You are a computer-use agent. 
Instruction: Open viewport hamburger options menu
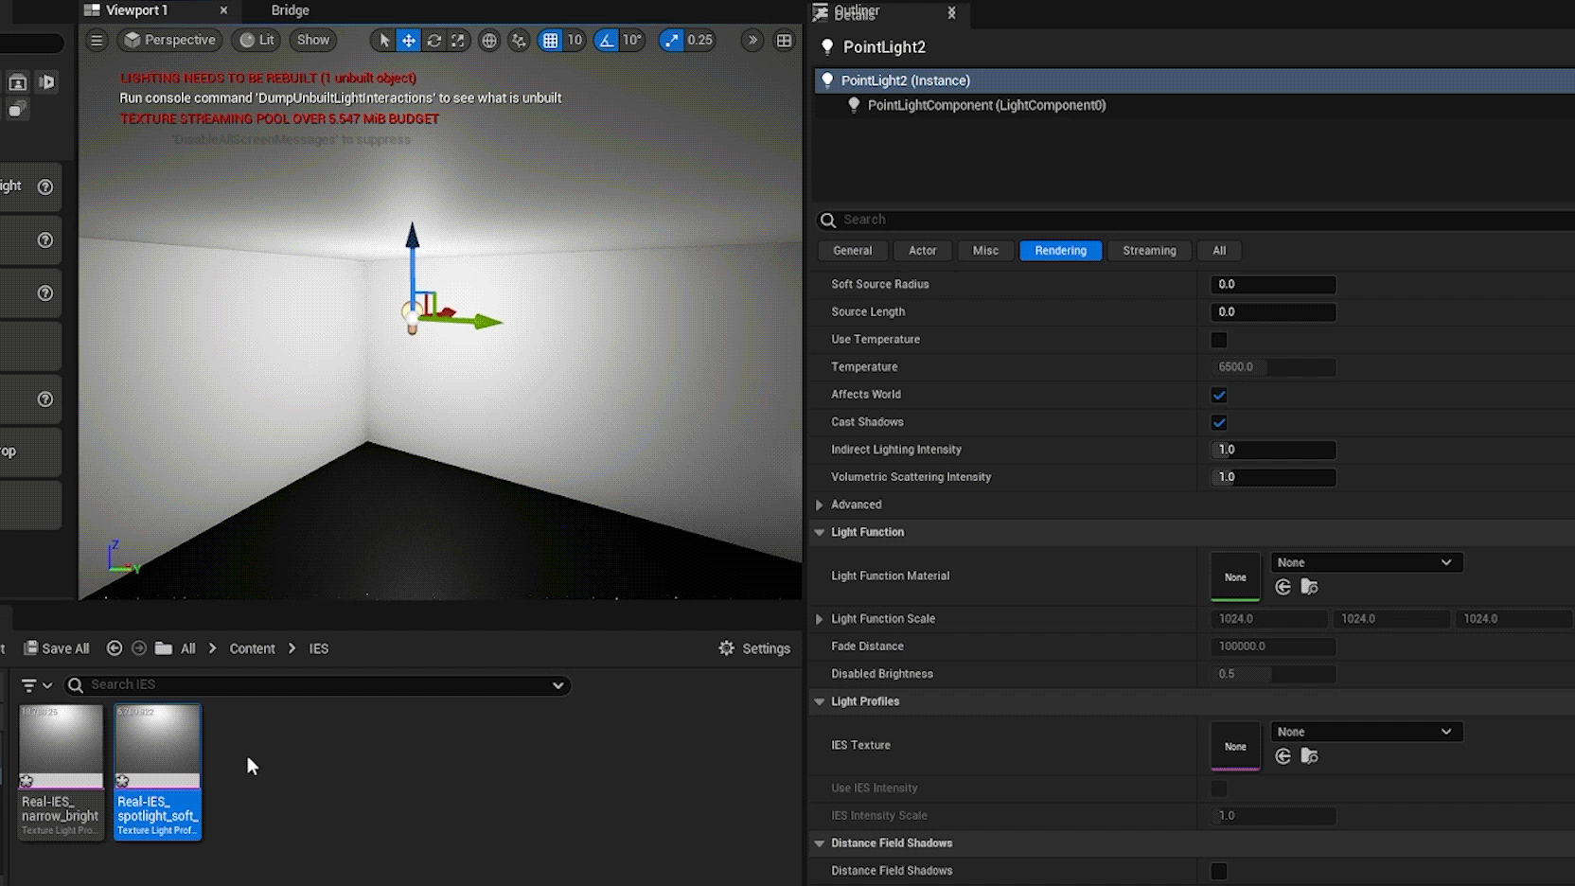tap(97, 41)
